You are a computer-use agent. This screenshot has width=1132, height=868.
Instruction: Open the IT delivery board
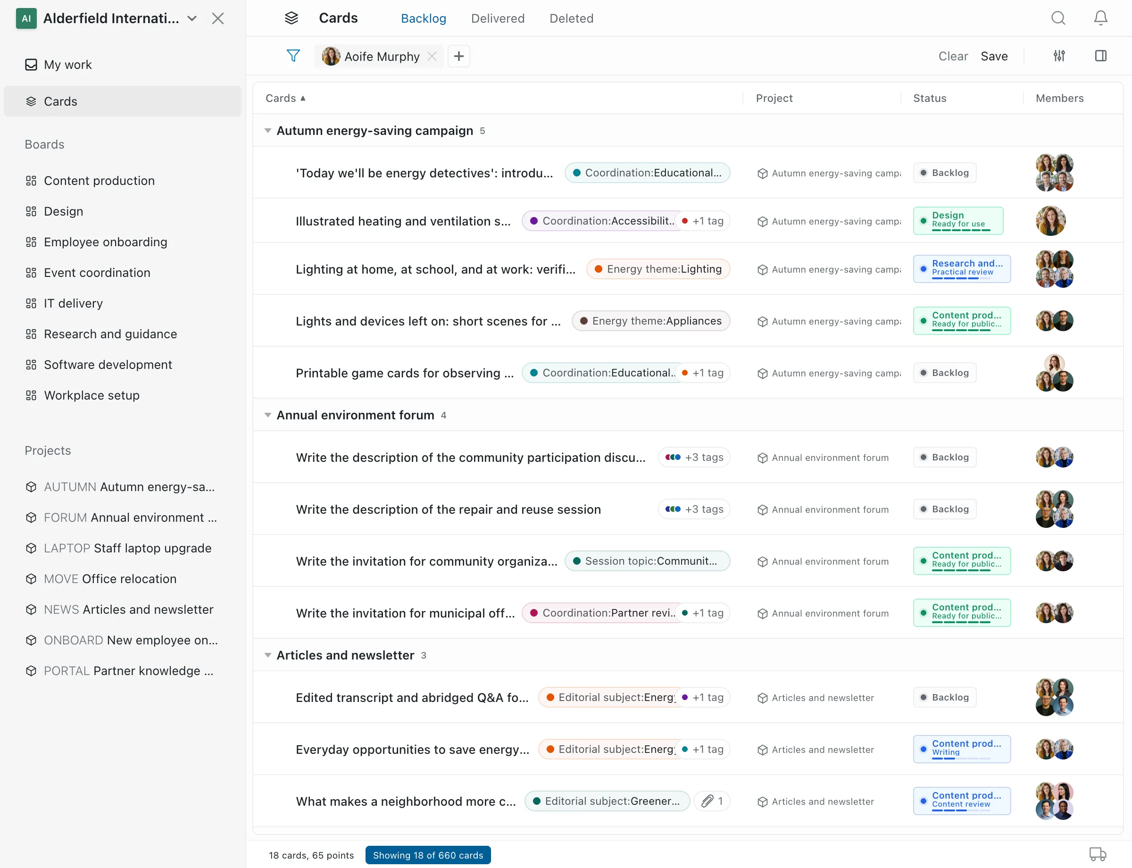click(123, 303)
